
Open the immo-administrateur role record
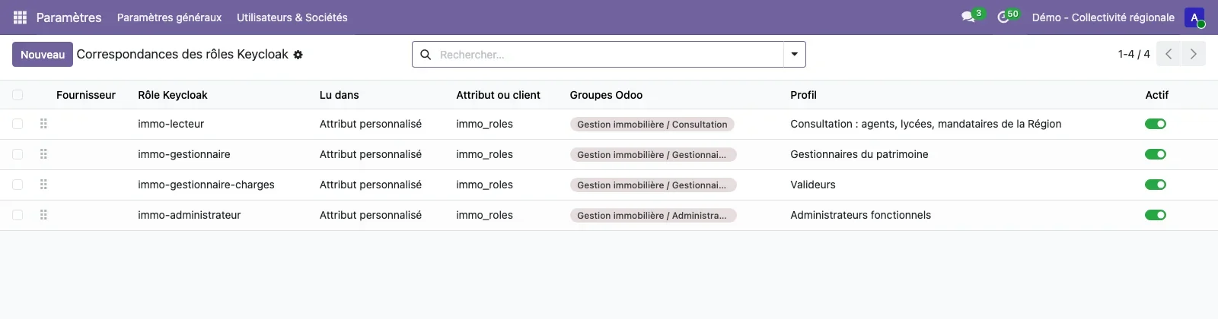(x=190, y=215)
